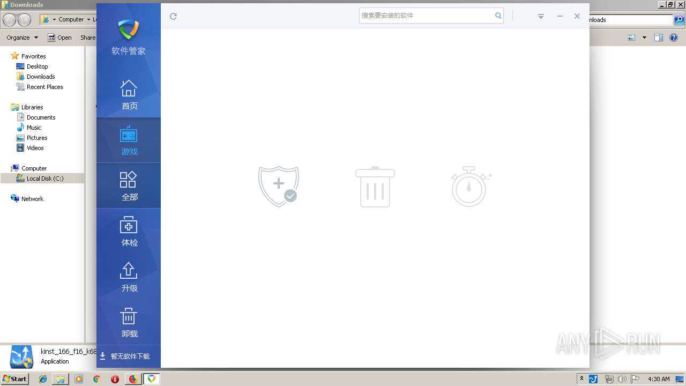Show hidden system tray icons

[581, 379]
